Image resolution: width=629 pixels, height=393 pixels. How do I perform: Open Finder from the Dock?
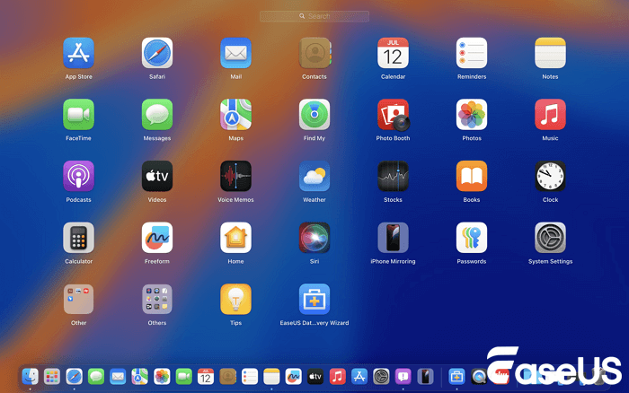point(30,377)
